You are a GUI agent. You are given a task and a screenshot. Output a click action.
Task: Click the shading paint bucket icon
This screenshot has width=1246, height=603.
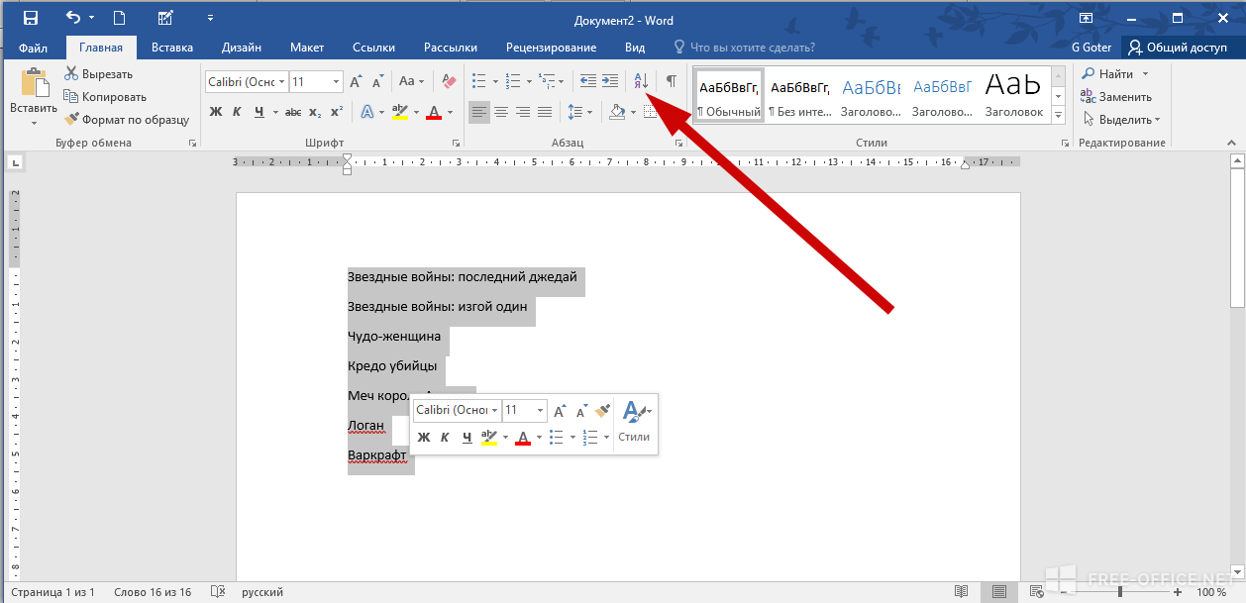tap(618, 112)
